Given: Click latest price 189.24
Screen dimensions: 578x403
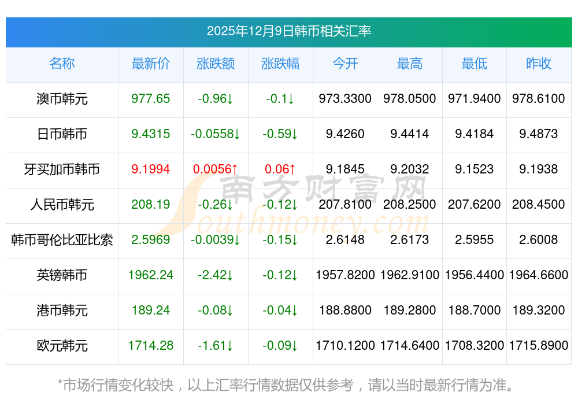Looking at the screenshot, I should (151, 310).
